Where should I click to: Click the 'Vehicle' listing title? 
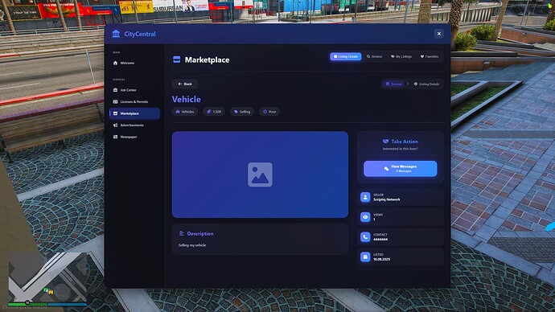click(186, 100)
